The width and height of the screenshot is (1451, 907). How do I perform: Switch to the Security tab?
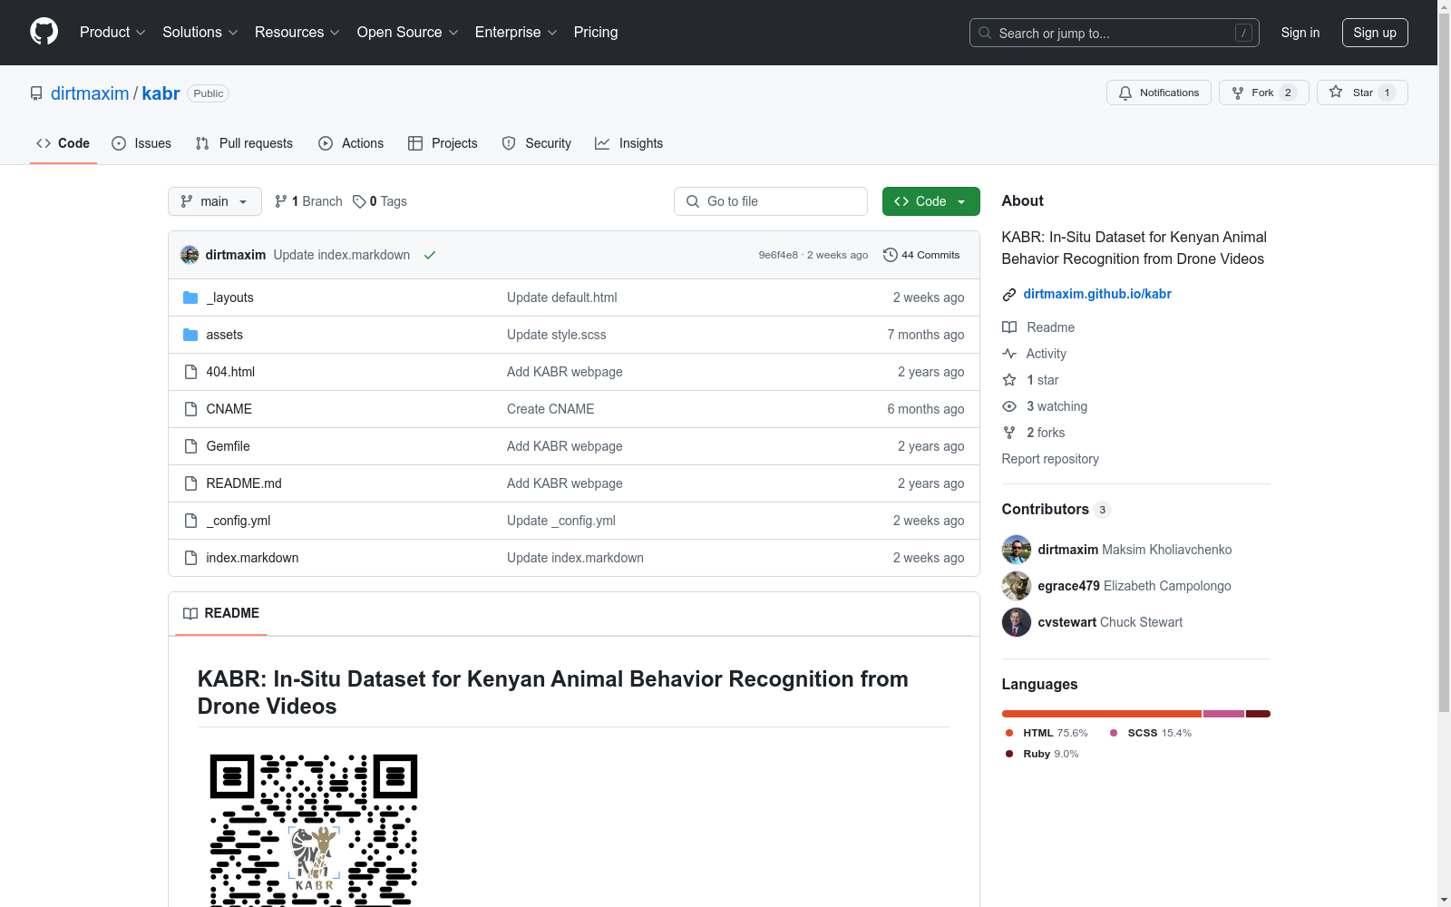537,143
